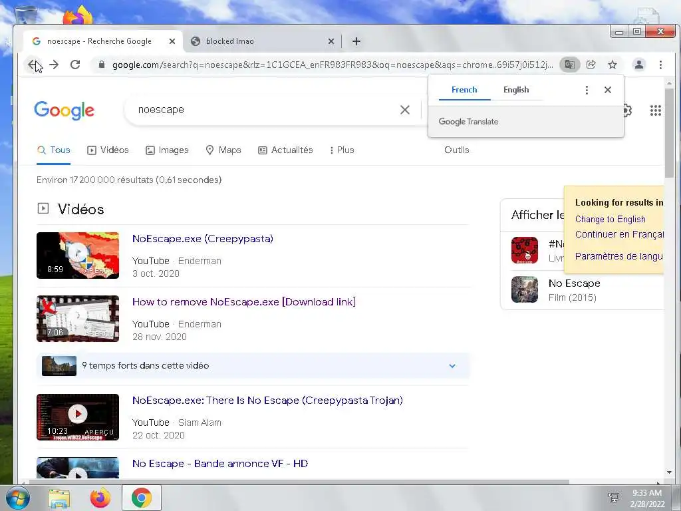Screen dimensions: 681x511
Task: Reload the Google search page
Action: 75,65
